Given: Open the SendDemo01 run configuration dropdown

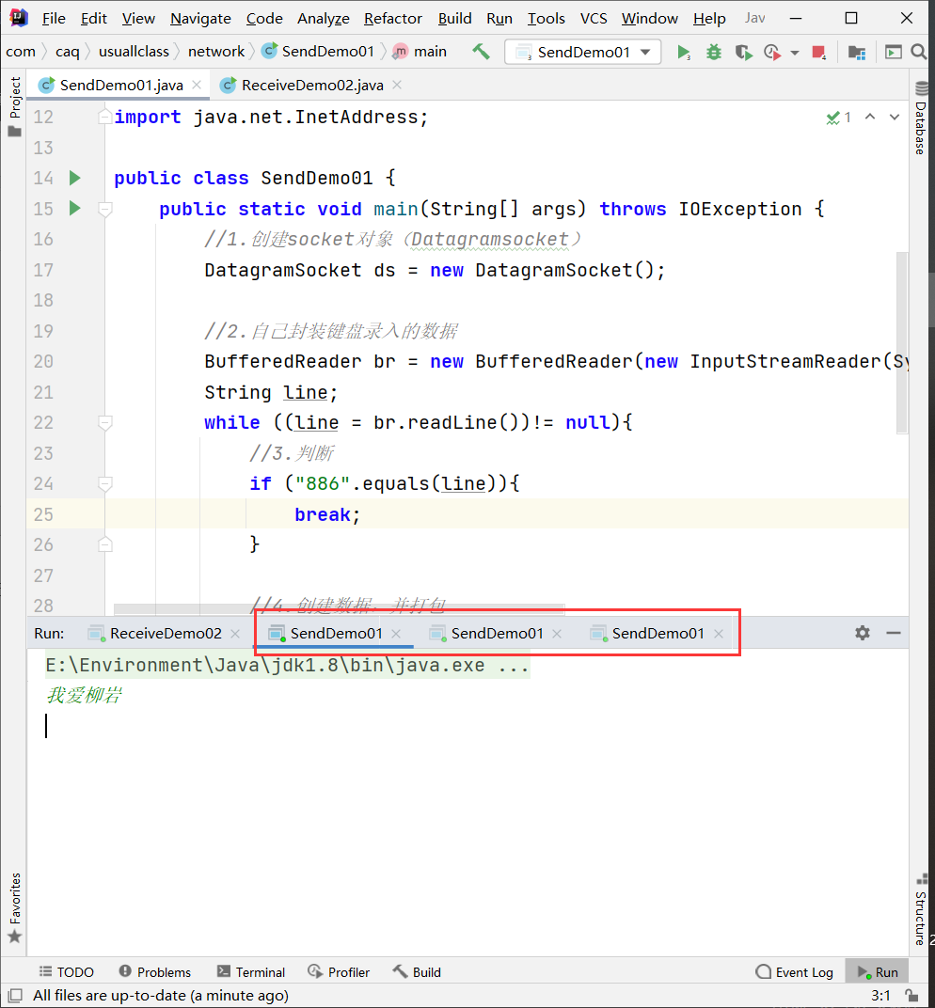Looking at the screenshot, I should tap(582, 53).
